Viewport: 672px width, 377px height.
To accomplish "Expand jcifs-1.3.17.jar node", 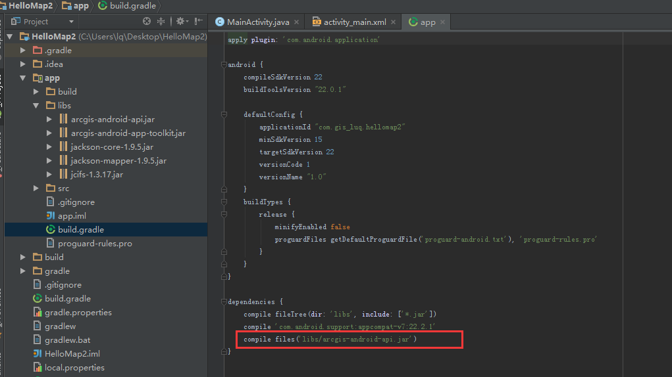I will pos(49,175).
